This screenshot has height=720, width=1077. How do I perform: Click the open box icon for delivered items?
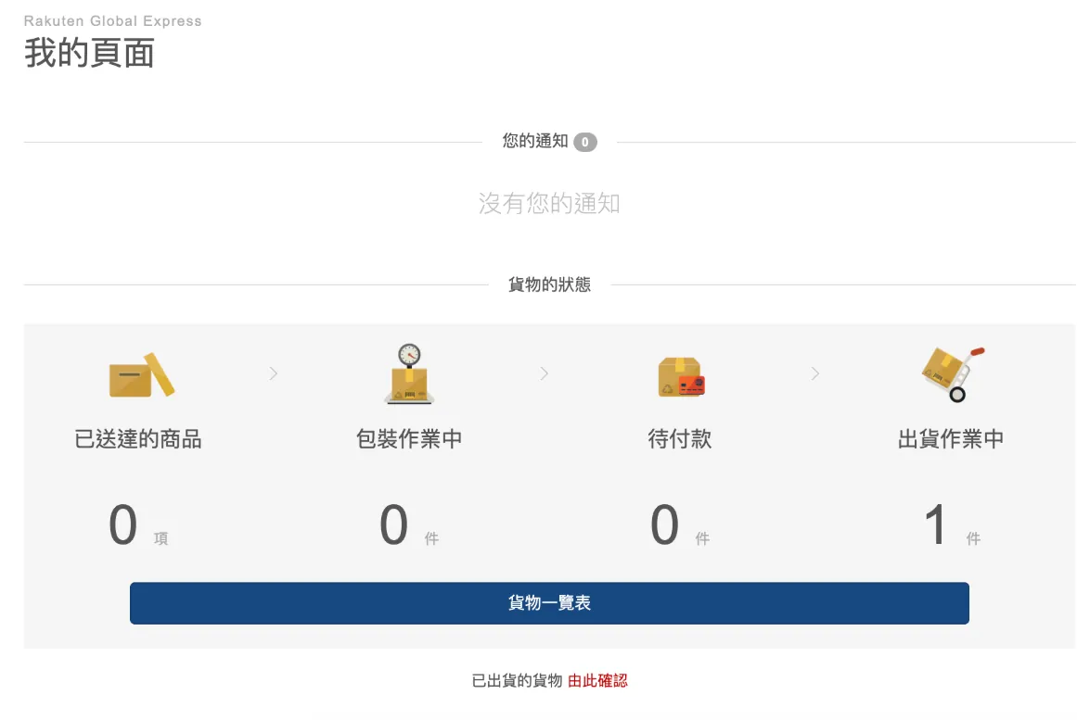tap(141, 374)
